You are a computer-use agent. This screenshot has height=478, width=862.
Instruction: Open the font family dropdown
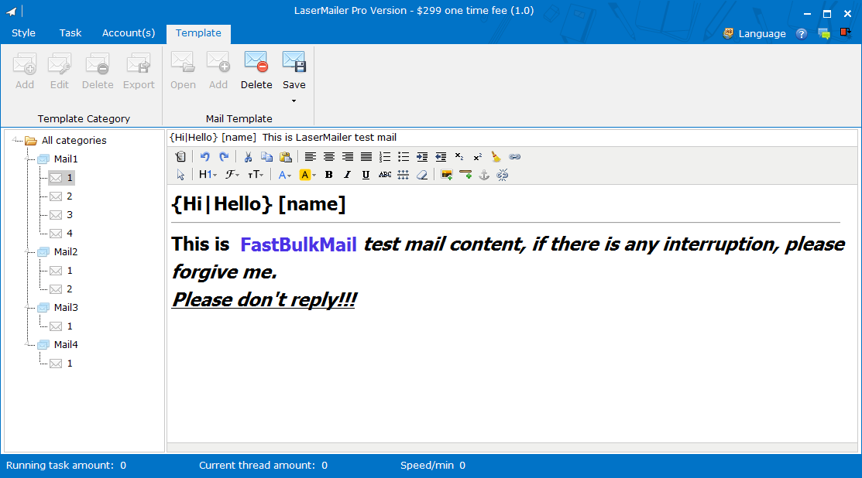[232, 175]
